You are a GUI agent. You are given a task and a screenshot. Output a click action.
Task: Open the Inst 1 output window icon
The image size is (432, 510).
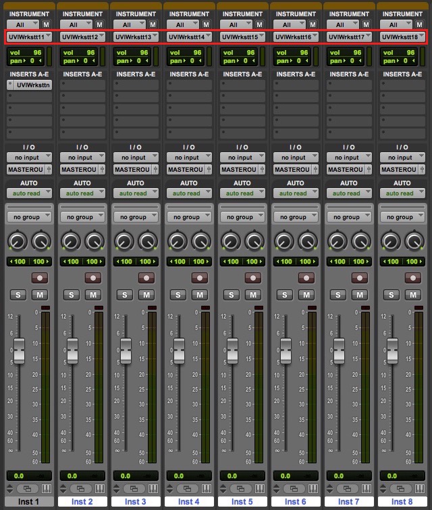[x=28, y=488]
